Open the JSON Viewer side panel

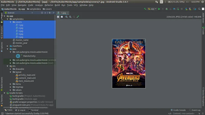point(203,18)
